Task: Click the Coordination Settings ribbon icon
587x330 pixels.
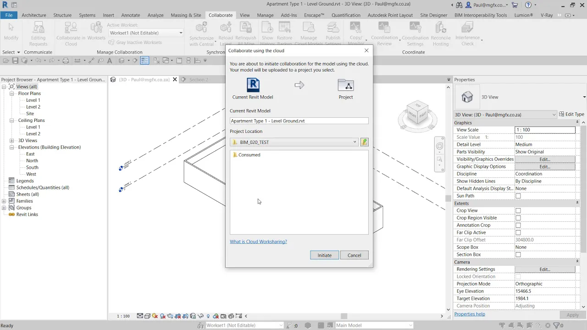Action: [x=415, y=34]
